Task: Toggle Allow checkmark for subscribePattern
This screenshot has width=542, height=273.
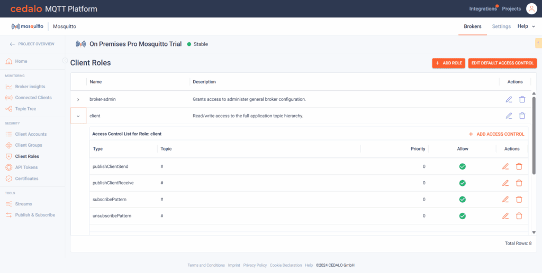Action: coord(462,200)
